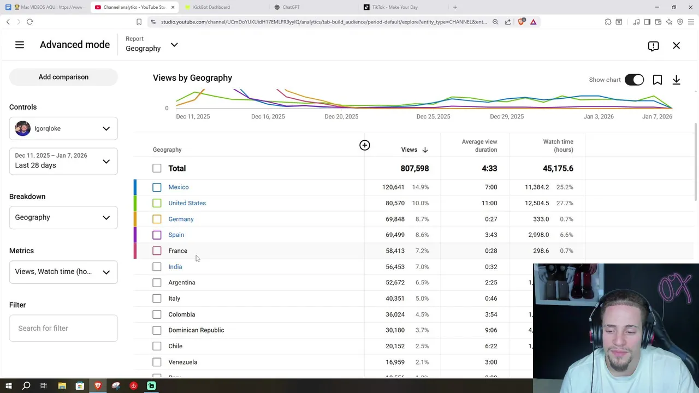Click the send feedback icon
This screenshot has height=393, width=699.
coord(653,46)
